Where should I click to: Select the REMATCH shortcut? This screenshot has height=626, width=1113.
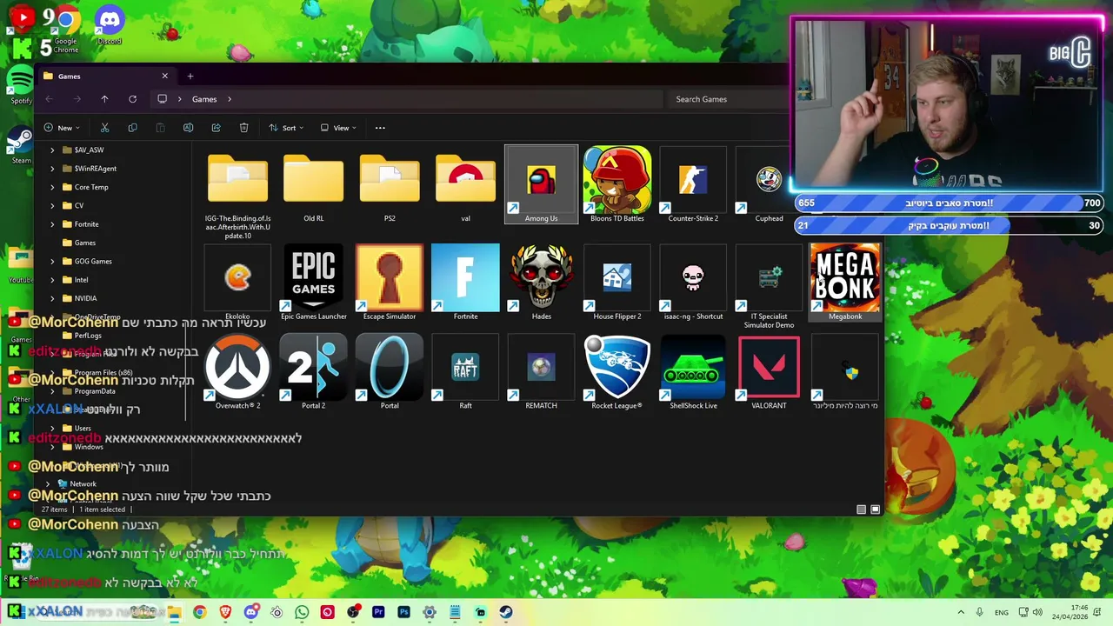[x=541, y=372]
